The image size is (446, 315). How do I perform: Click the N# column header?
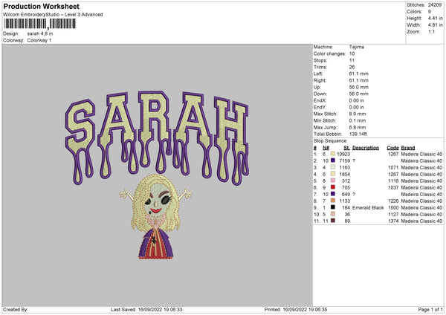pos(326,147)
